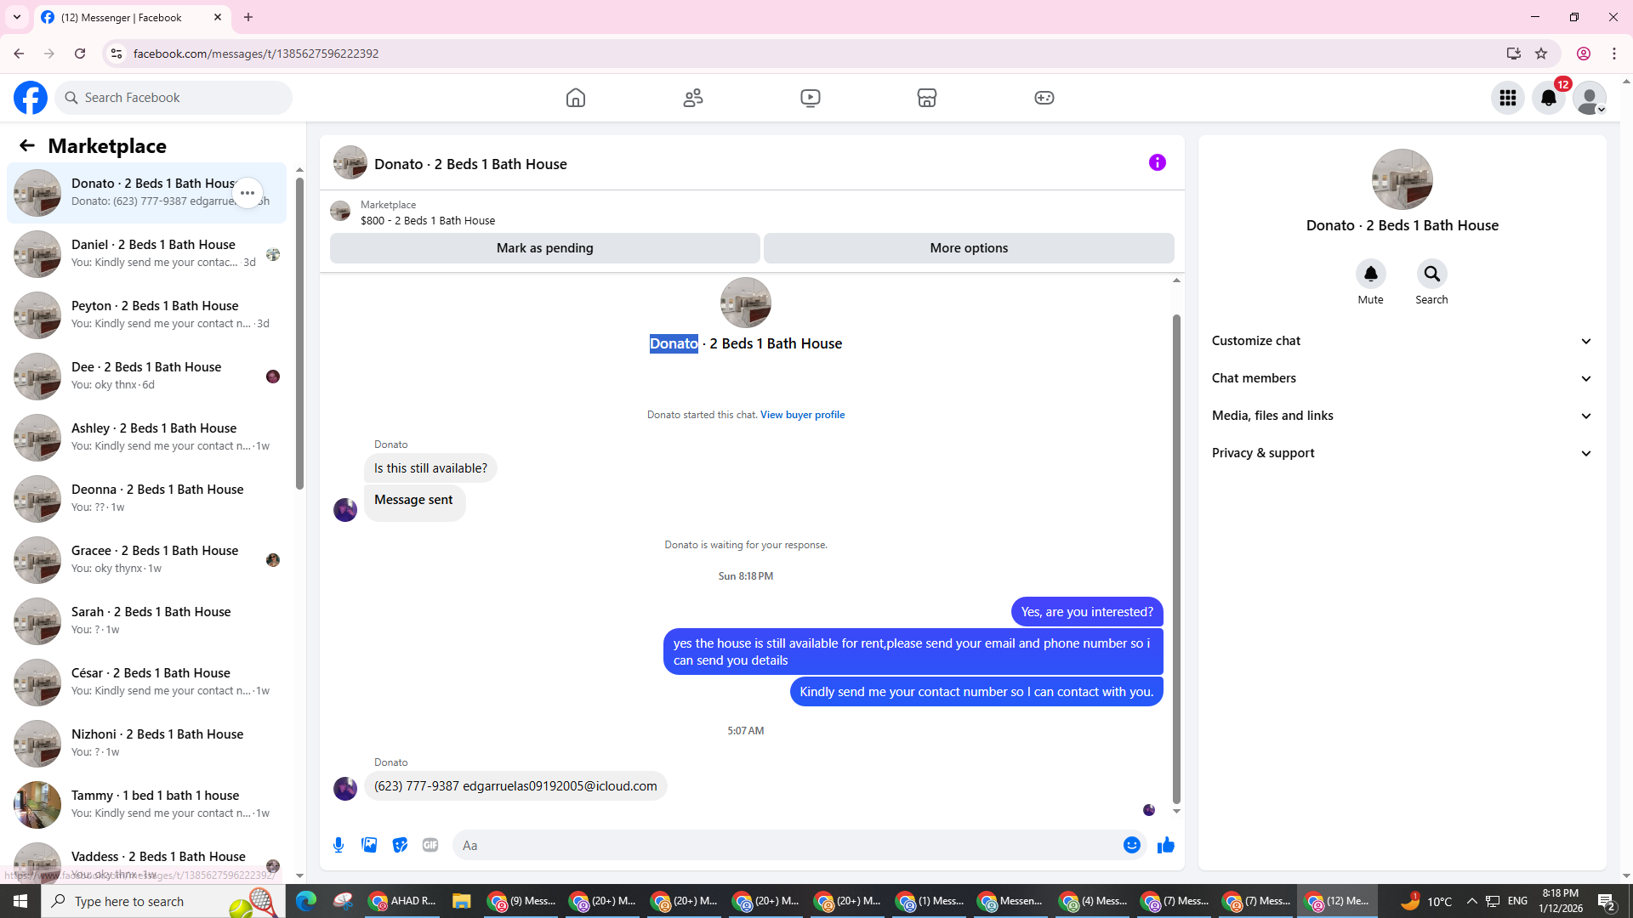Screen dimensions: 1633x918
Task: Open the GIF picker icon
Action: (430, 845)
